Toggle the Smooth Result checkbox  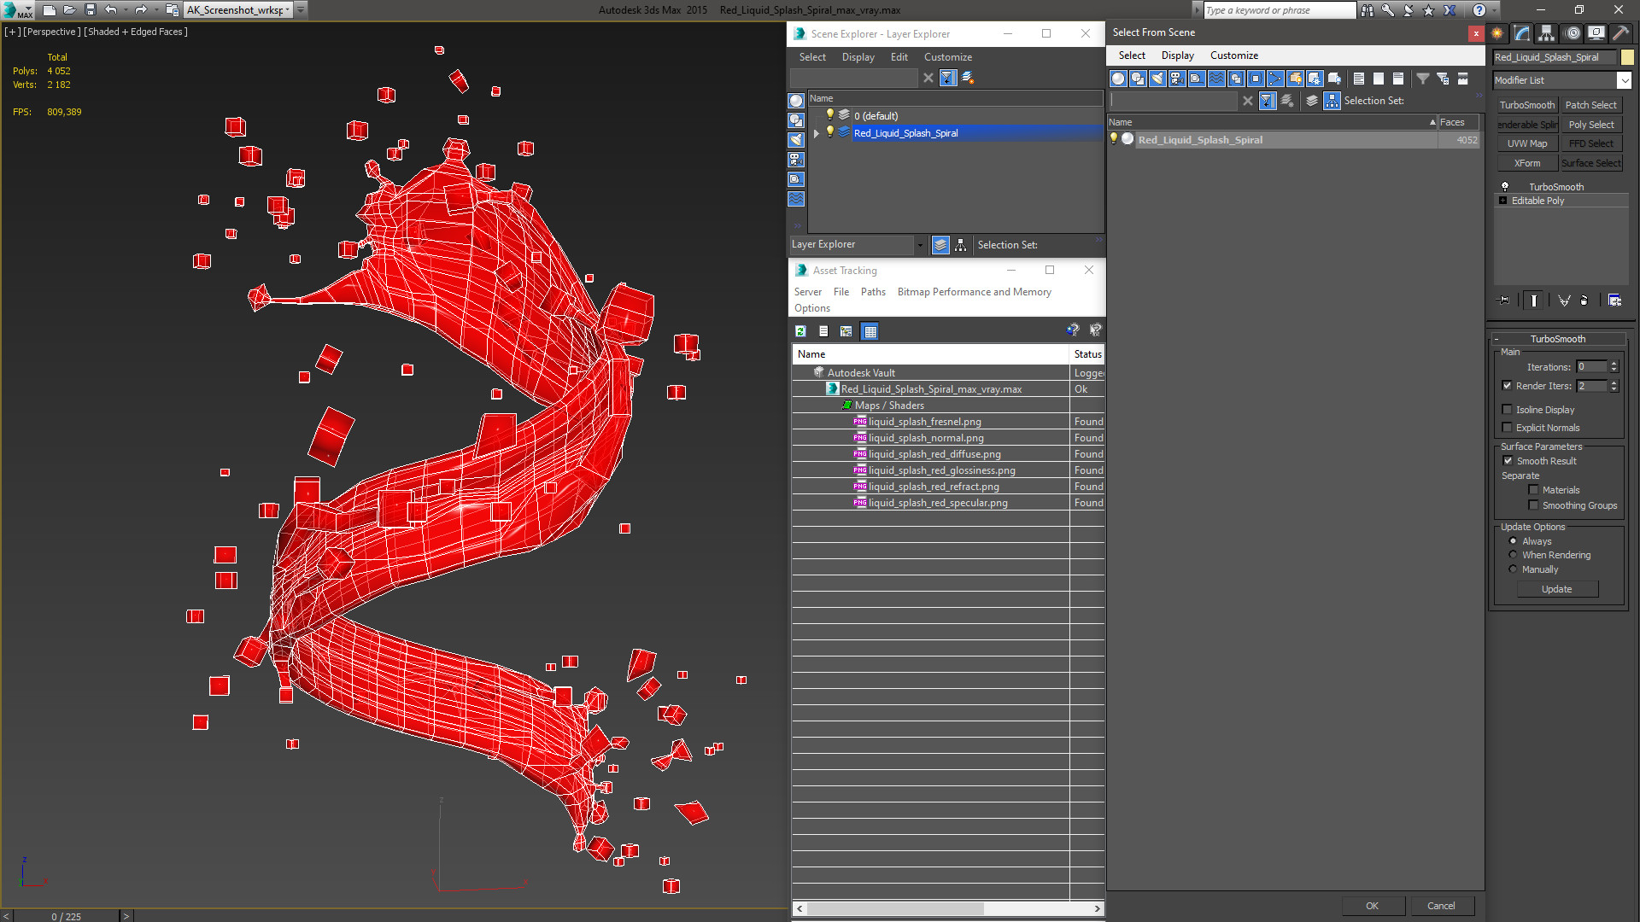click(1508, 461)
